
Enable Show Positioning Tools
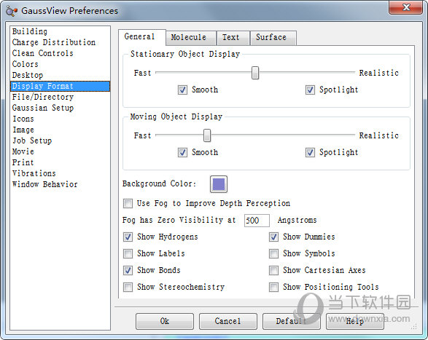point(273,287)
